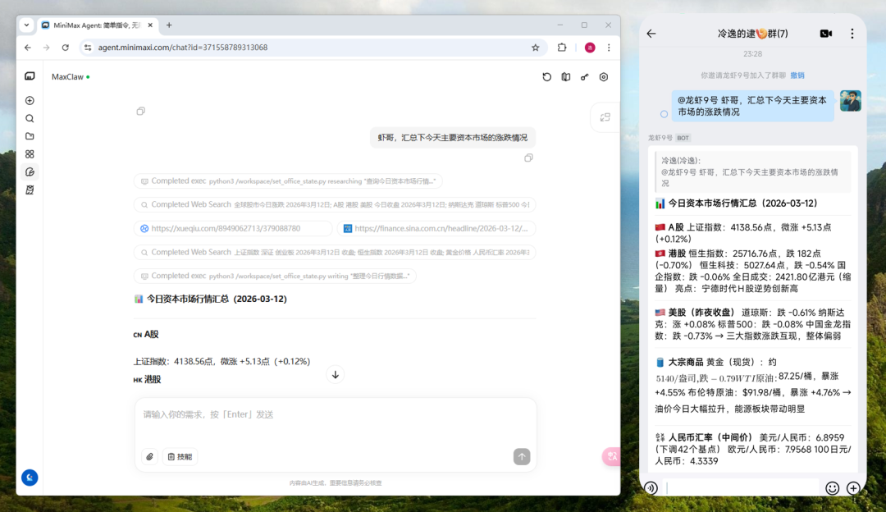The image size is (886, 512).
Task: Expand first Completed Web Search step
Action: coord(335,204)
